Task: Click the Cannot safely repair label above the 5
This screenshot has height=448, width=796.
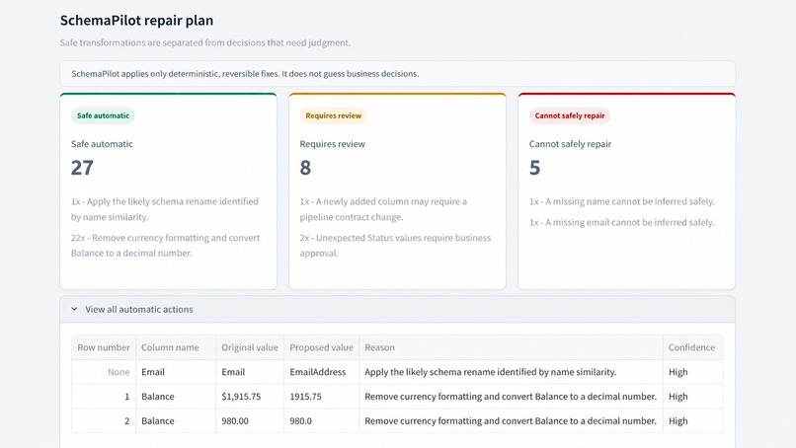Action: point(570,144)
